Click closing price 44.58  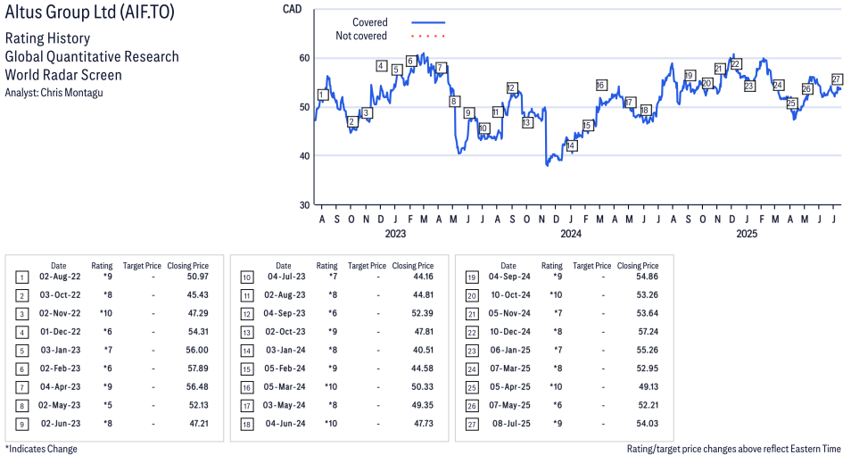(x=422, y=368)
